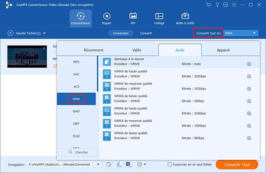Choose WAV in the format list
The image size is (266, 173).
coord(76,111)
